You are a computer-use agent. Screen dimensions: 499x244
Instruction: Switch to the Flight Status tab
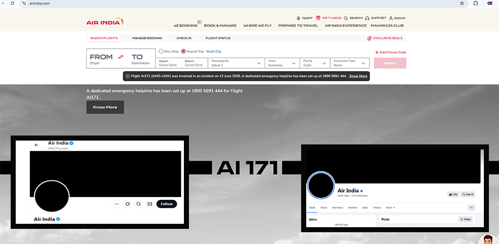point(218,38)
